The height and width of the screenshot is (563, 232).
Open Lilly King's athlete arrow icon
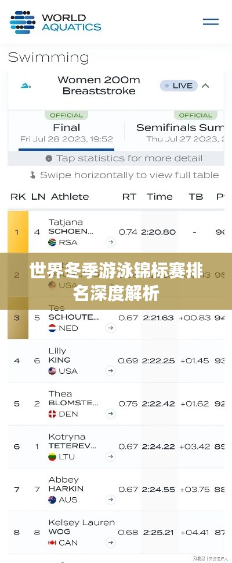pyautogui.click(x=111, y=371)
